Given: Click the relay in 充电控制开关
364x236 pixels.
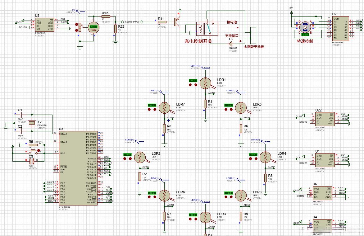Looking at the screenshot, I should tap(207, 29).
